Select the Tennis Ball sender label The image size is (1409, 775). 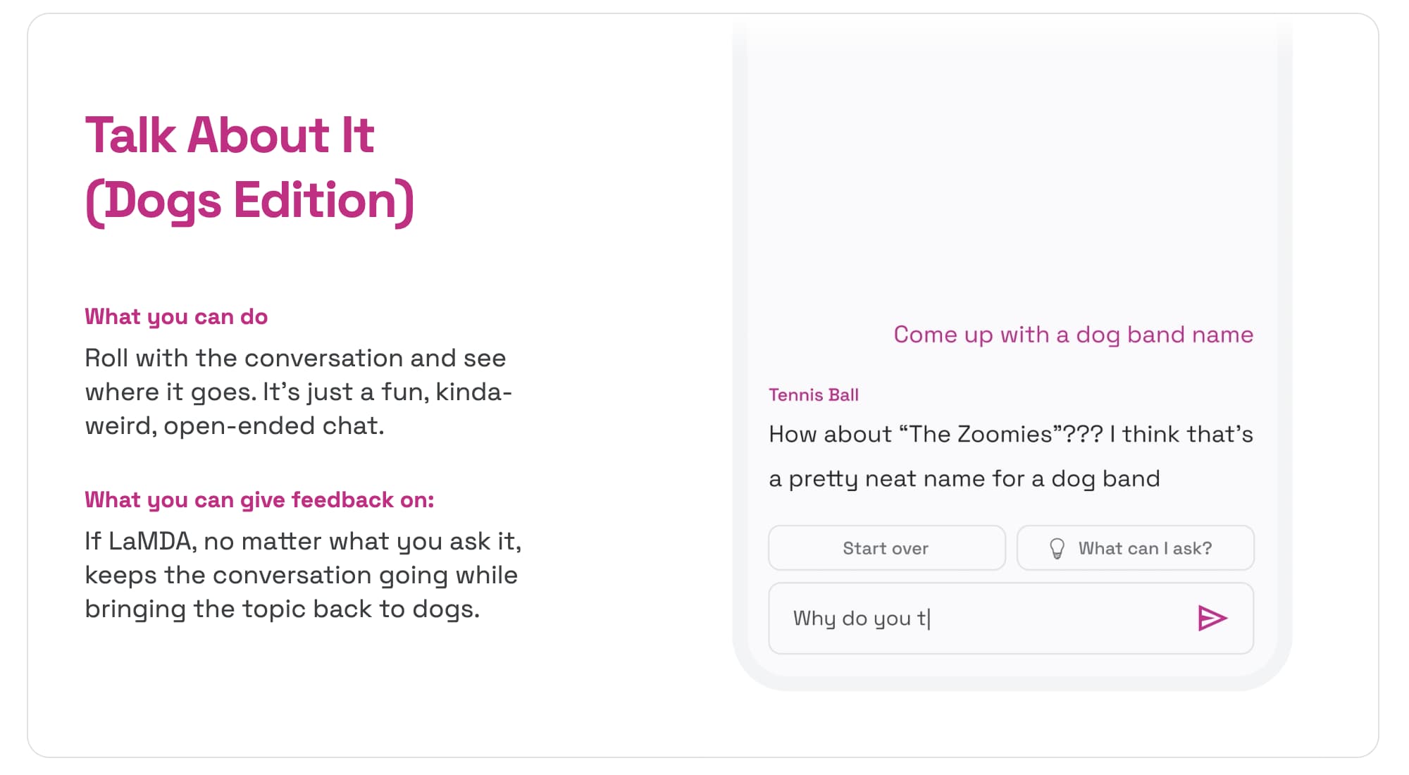click(x=813, y=395)
